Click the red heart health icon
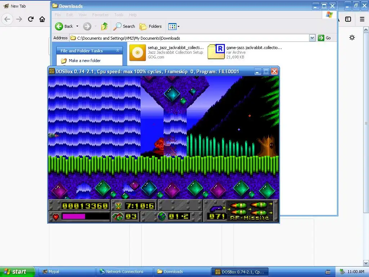This screenshot has height=277, width=369. point(56,217)
